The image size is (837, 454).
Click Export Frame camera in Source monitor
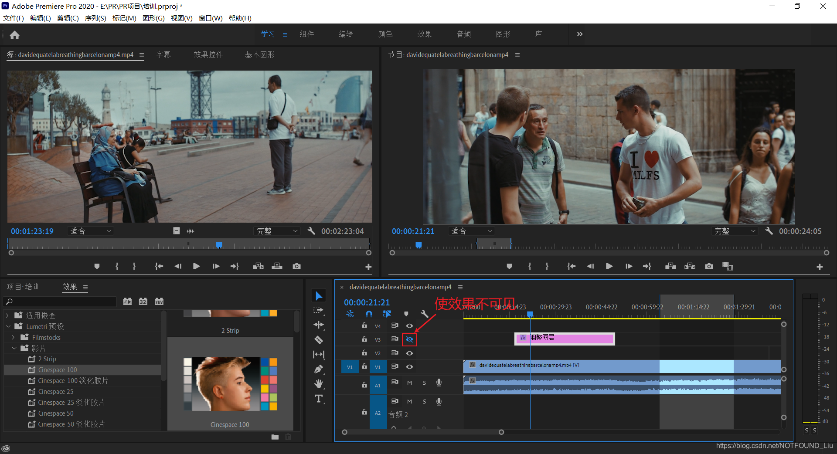(296, 266)
